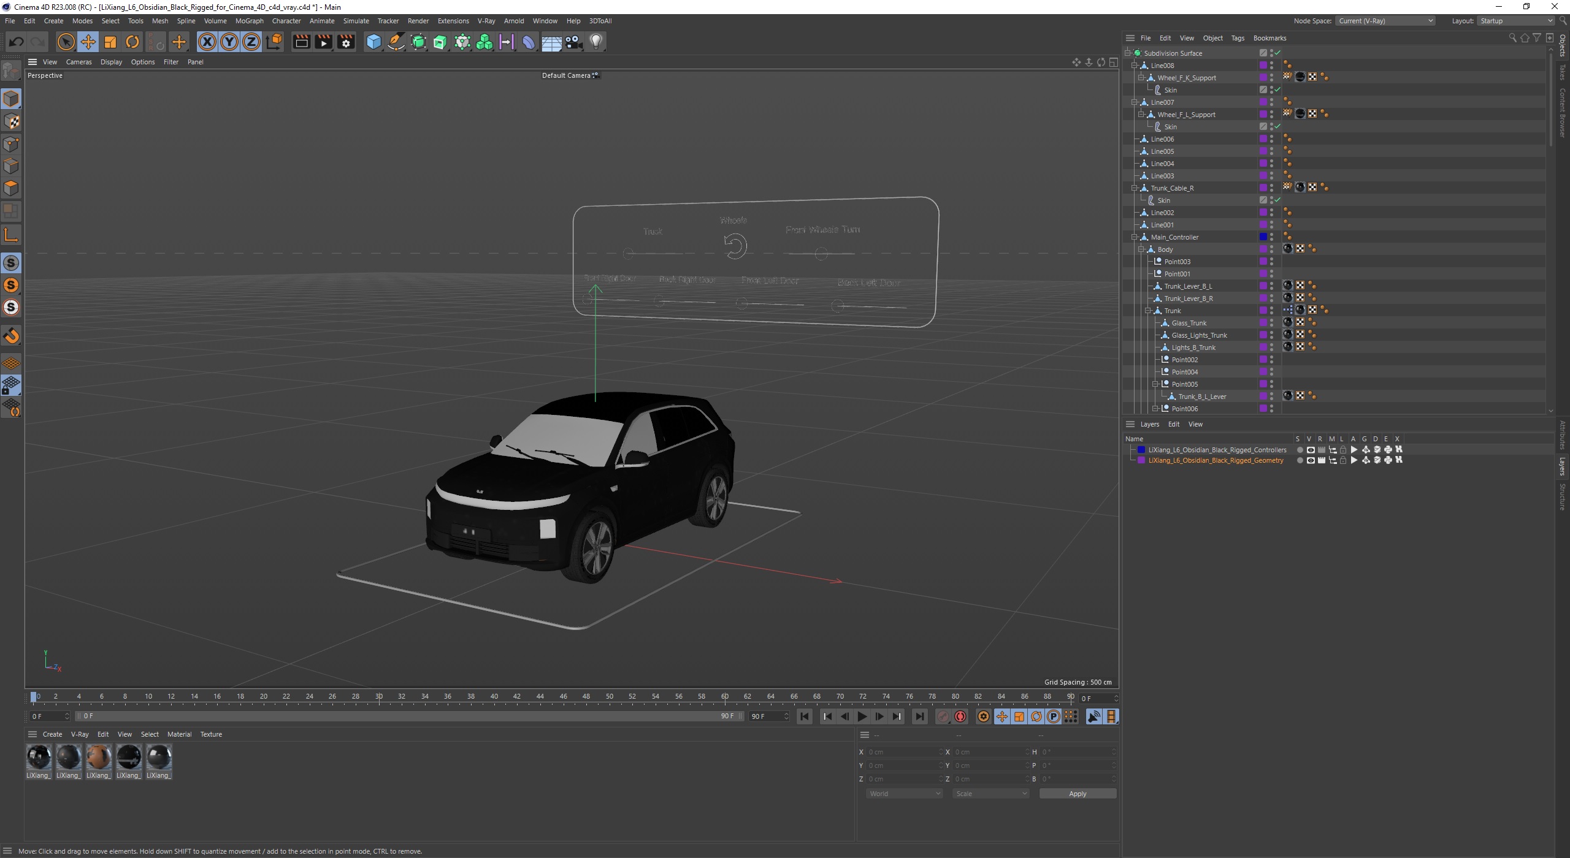Open the Scale mode dropdown
This screenshot has height=858, width=1570.
click(x=991, y=794)
